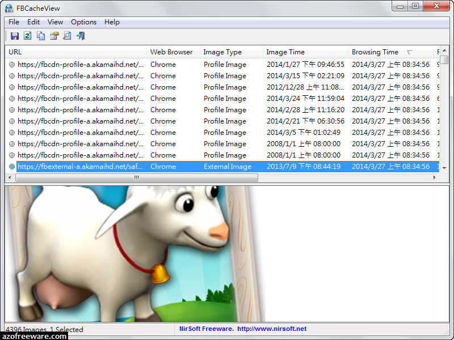The image size is (454, 340).
Task: Click the horizontal scrollbar thumb
Action: tap(137, 177)
